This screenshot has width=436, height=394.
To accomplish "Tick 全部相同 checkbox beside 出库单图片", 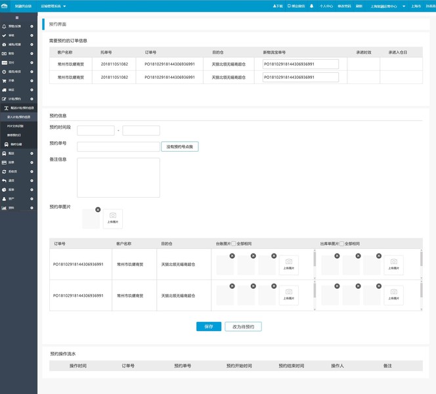I will (341, 244).
